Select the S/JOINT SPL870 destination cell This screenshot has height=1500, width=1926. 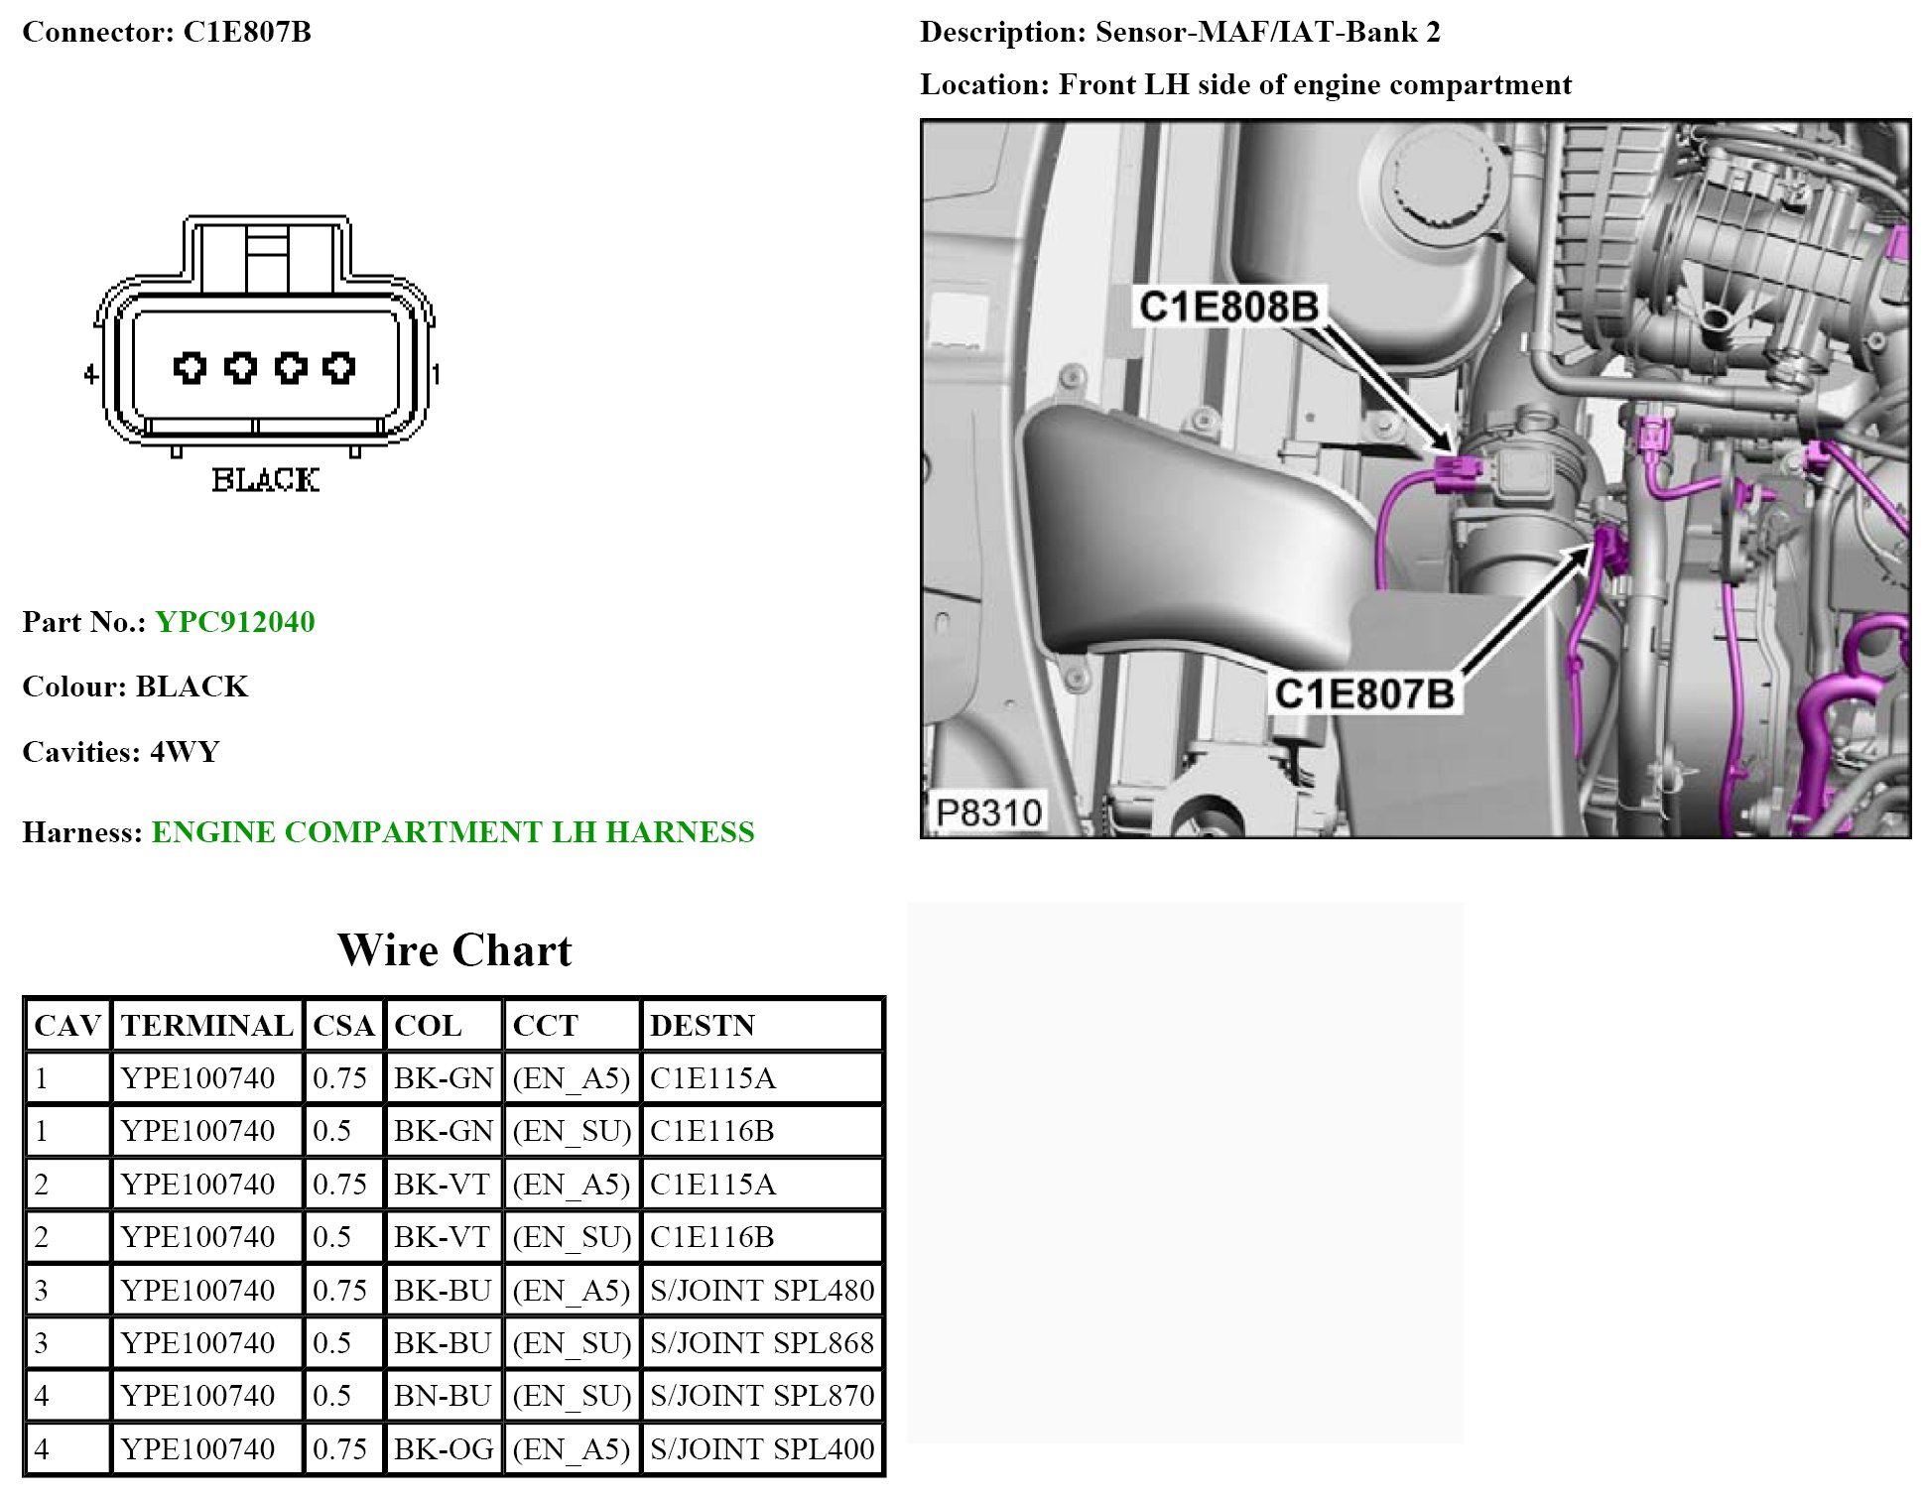761,1396
